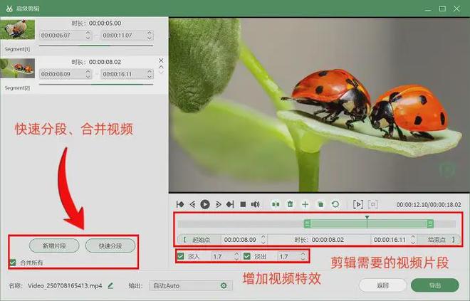Select the Segment[2] ladybug thumbnail
This screenshot has height=301, width=470.
click(17, 68)
